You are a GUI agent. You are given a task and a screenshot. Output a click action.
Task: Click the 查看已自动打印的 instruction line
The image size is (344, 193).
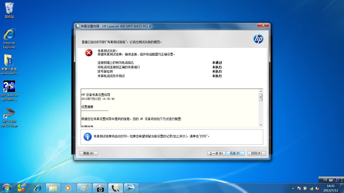(122, 42)
